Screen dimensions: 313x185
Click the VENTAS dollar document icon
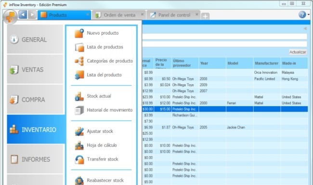[14, 70]
